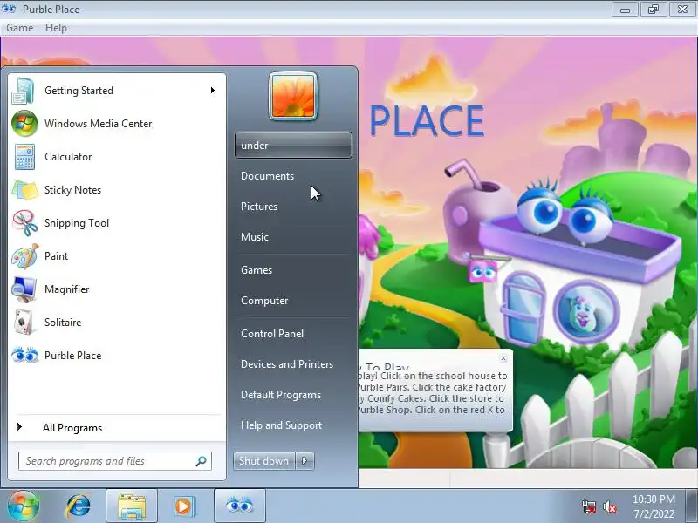The height and width of the screenshot is (523, 698).
Task: Open Windows Explorer folder icon on the taskbar
Action: pyautogui.click(x=132, y=506)
